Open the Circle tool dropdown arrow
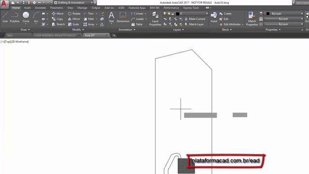The height and width of the screenshot is (174, 309). (x=26, y=24)
